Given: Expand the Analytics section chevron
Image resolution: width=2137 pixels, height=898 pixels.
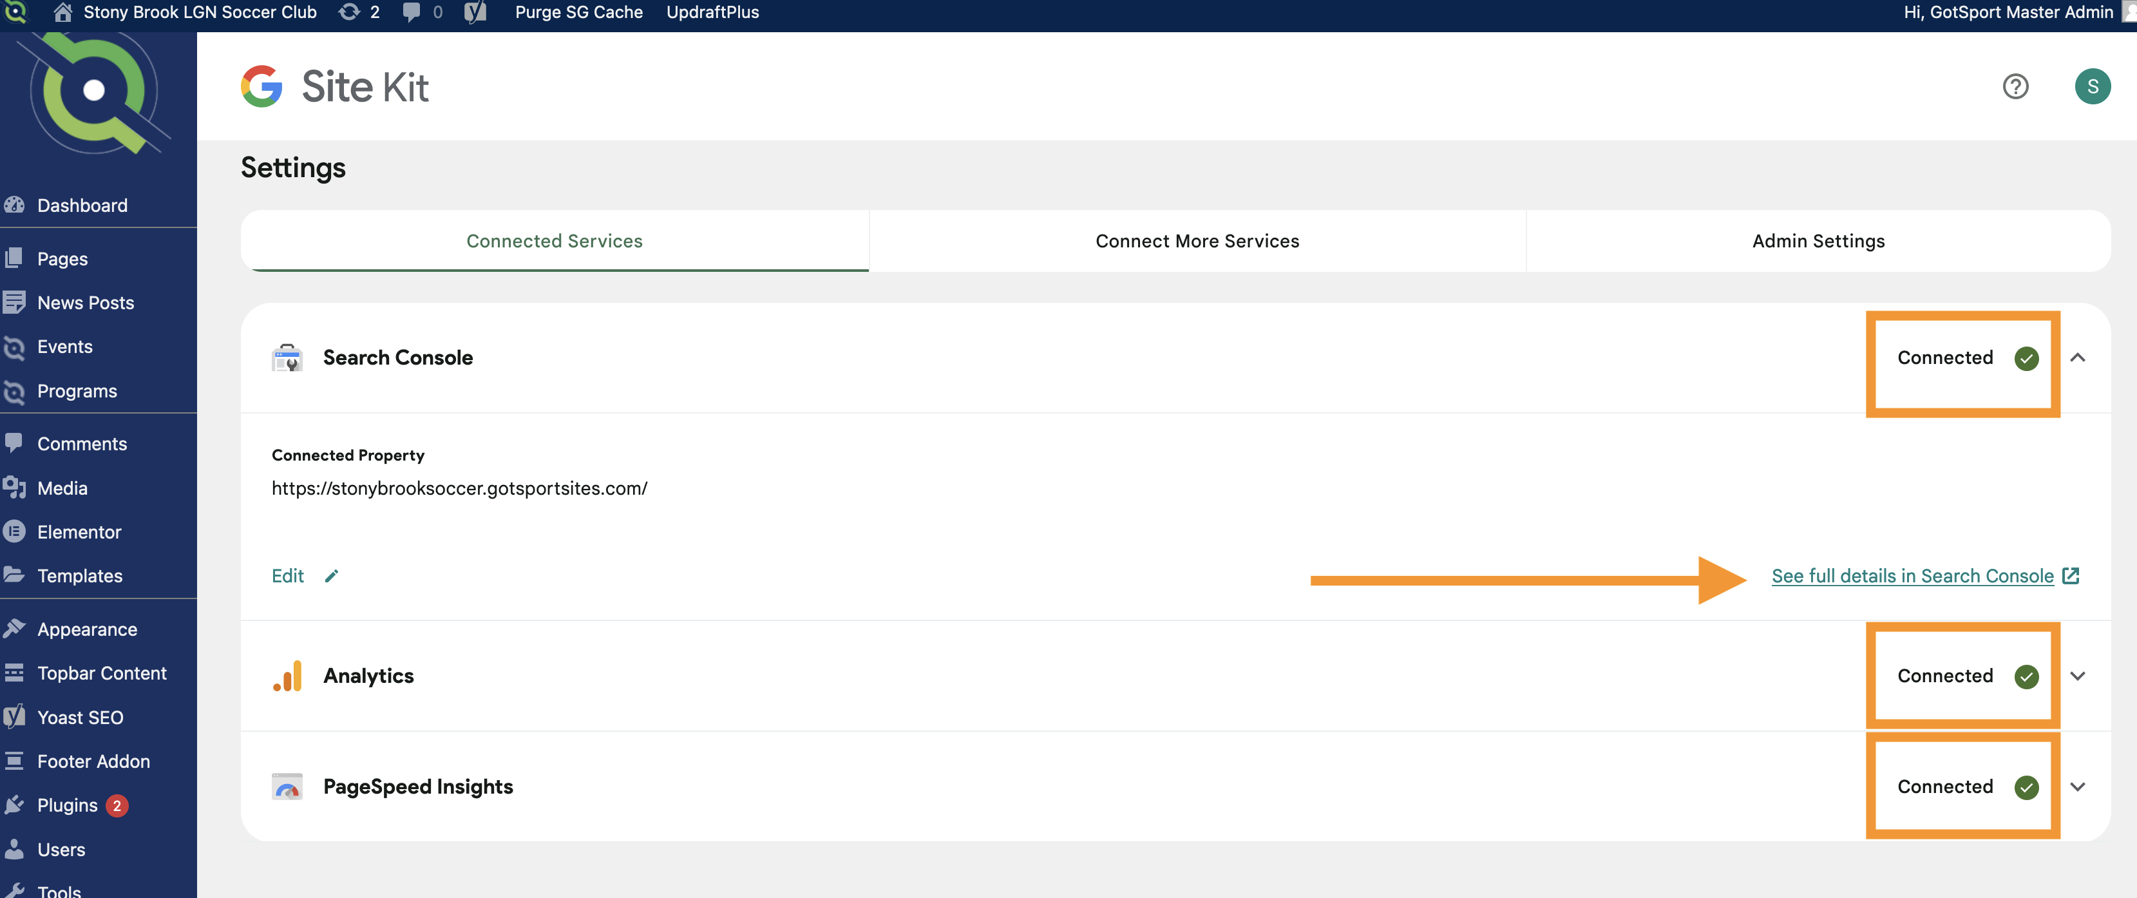Looking at the screenshot, I should click(2077, 676).
